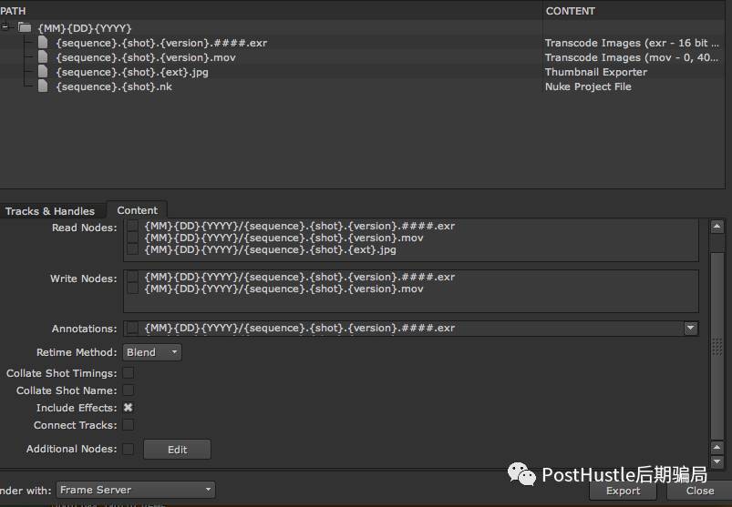The width and height of the screenshot is (732, 507).
Task: Disable Include Effects checkbox
Action: 129,408
